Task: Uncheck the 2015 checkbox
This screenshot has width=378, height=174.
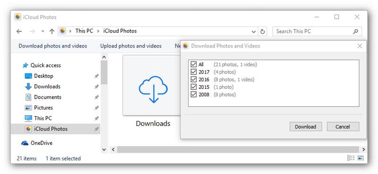Action: click(194, 87)
